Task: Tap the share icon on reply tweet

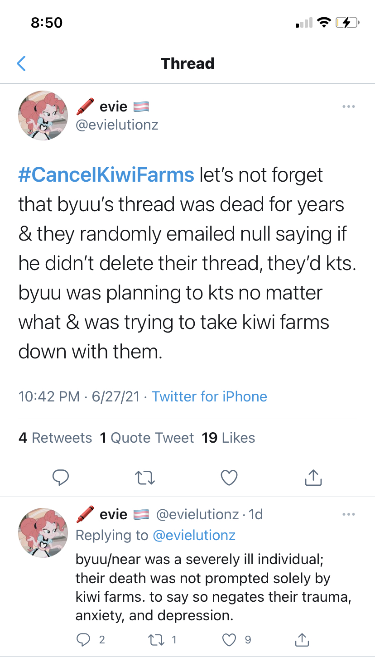Action: point(302,639)
